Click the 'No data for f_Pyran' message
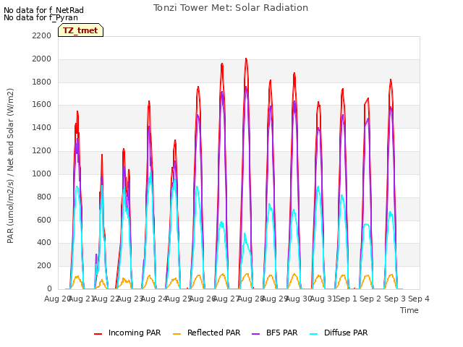This screenshot has width=463, height=347. [x=41, y=17]
